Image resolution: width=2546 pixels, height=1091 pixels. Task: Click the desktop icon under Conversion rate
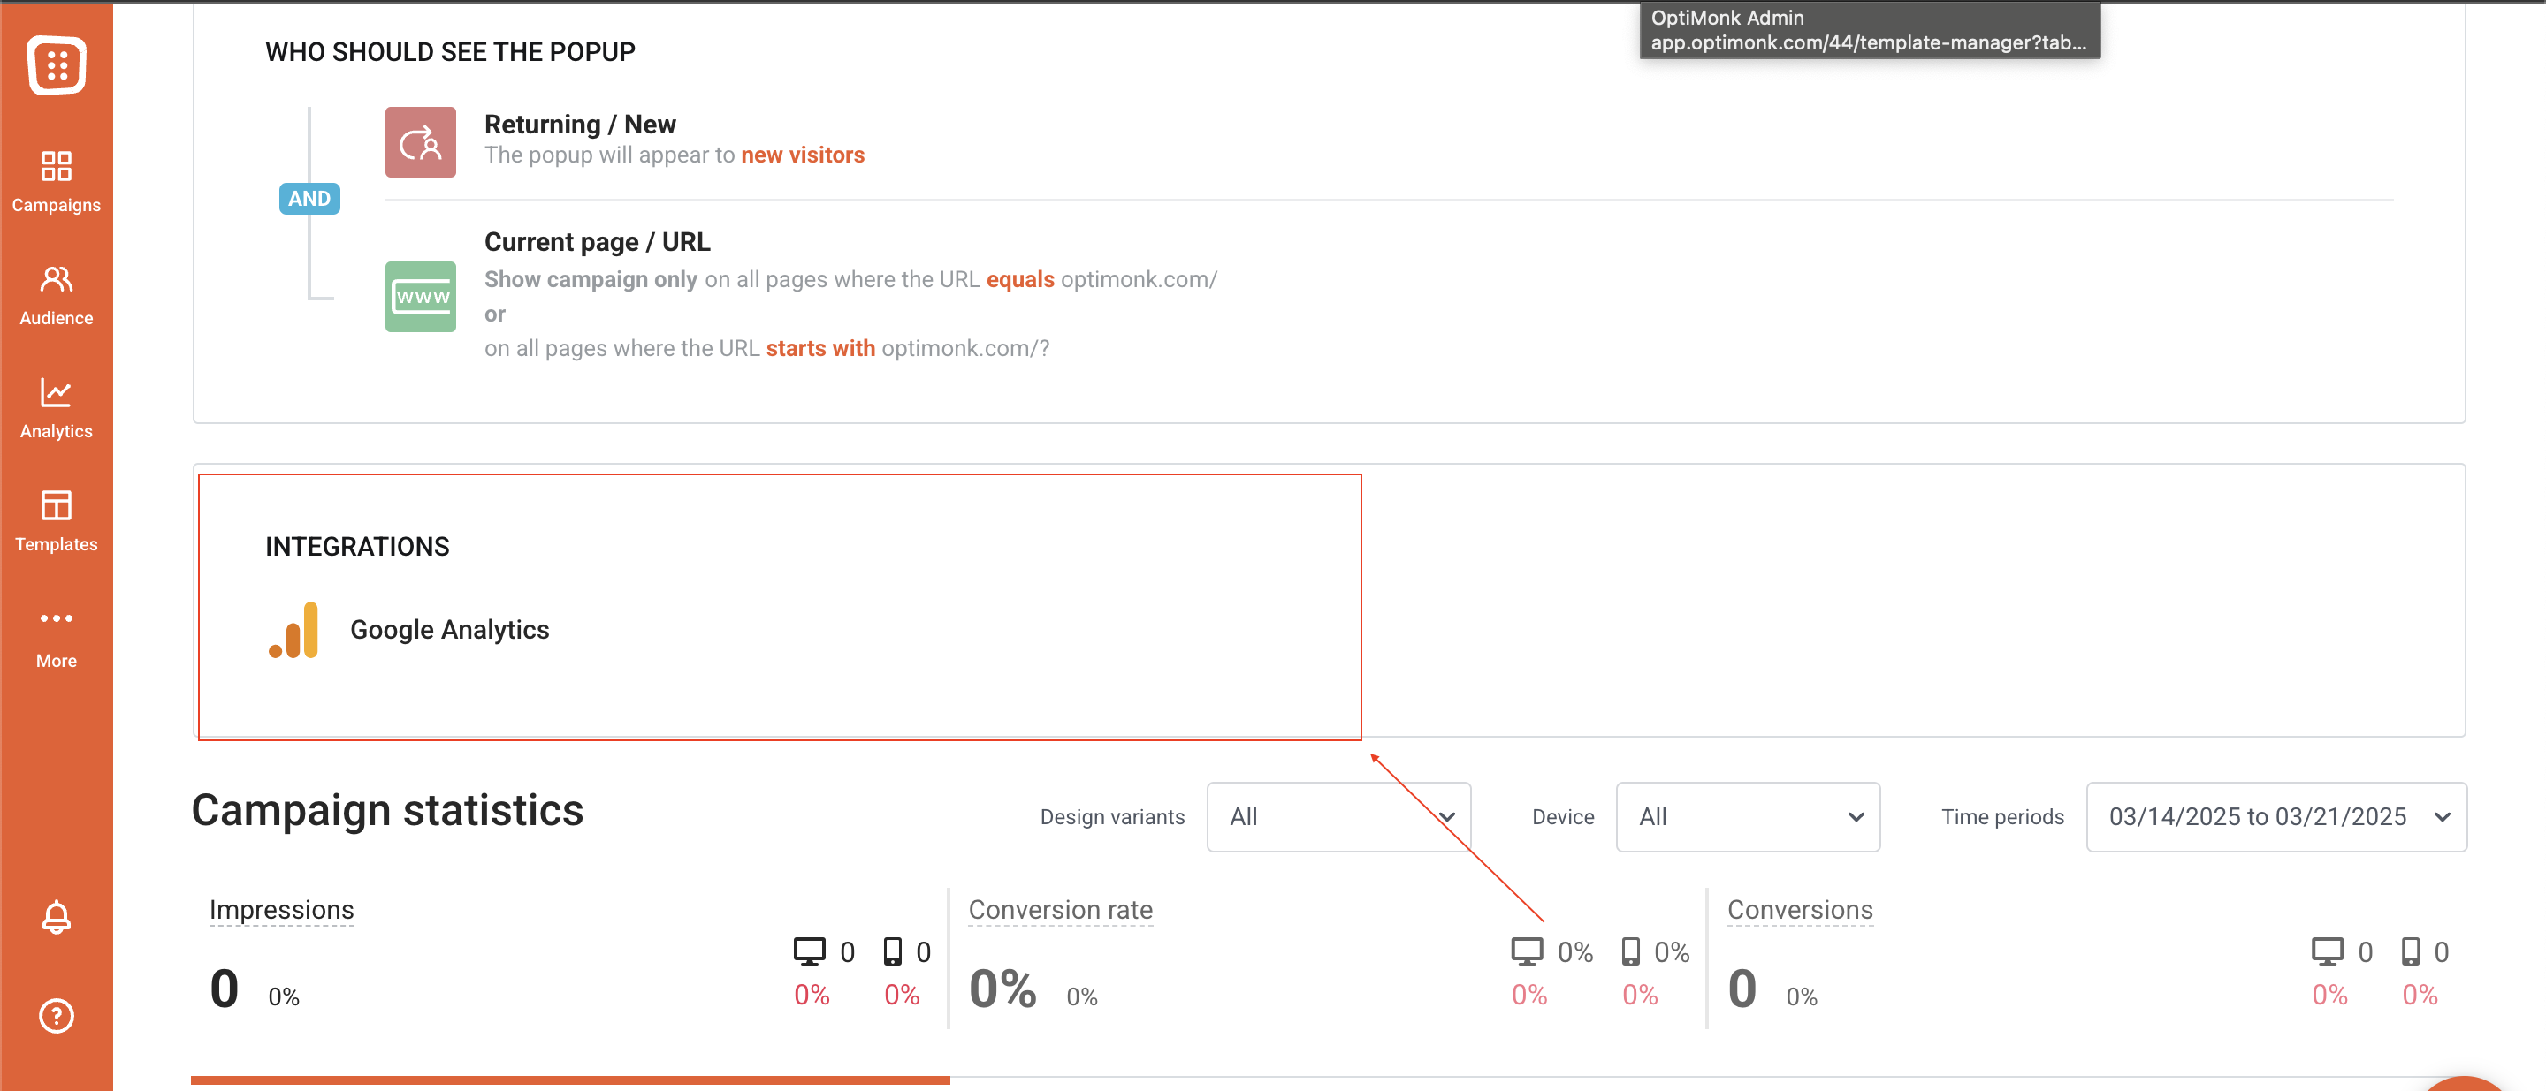1527,951
